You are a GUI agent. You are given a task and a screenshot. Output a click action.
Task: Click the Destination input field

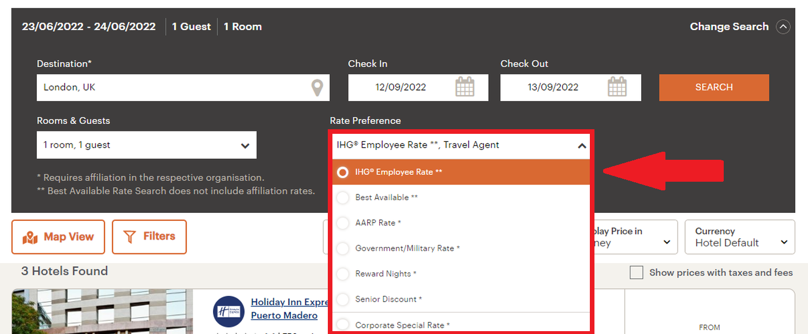173,88
